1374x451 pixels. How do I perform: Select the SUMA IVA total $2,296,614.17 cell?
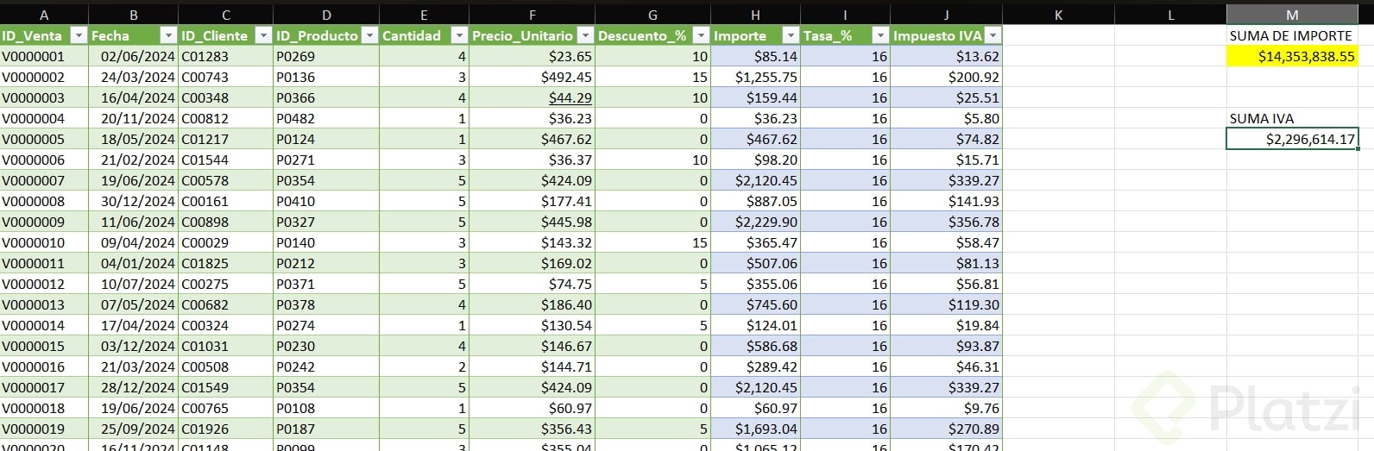click(1291, 139)
